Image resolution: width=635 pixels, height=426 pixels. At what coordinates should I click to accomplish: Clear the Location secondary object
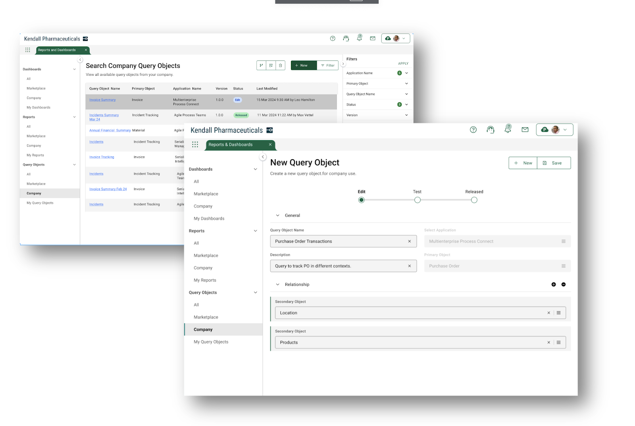(x=549, y=313)
